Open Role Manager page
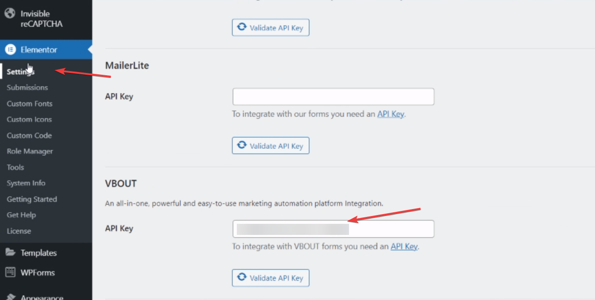Viewport: 595px width, 300px height. (x=30, y=151)
